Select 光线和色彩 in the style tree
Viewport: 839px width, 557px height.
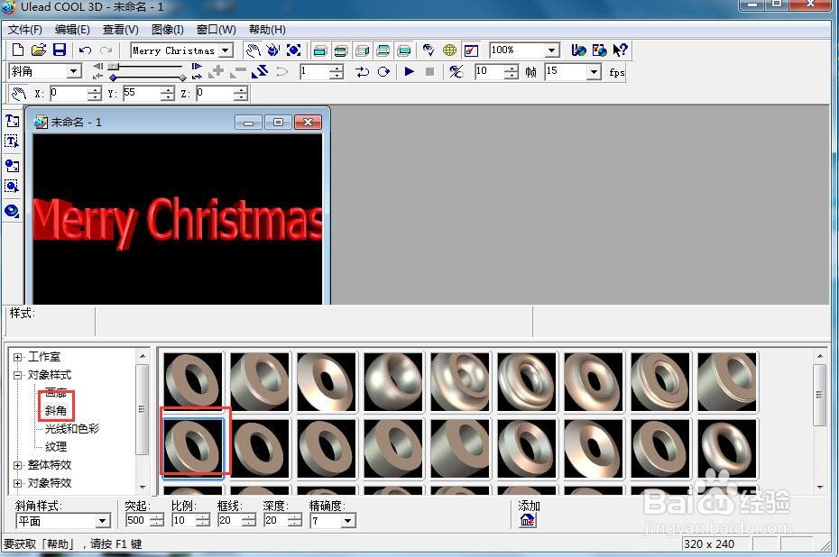71,429
